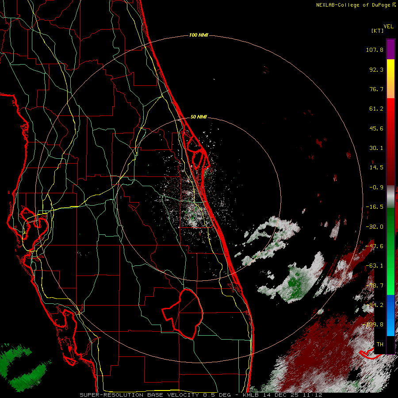This screenshot has height=398, width=398.
Task: Click the 76.7 velocity scale value
Action: click(376, 89)
